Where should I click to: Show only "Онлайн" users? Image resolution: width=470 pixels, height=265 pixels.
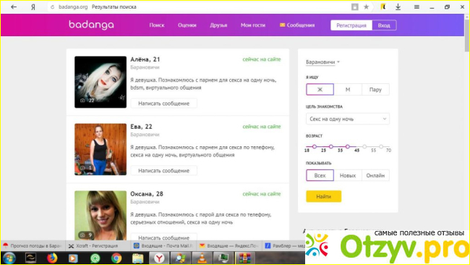coord(375,175)
